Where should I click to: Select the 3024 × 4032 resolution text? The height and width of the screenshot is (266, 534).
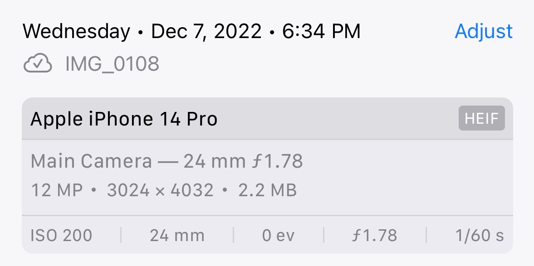[160, 190]
